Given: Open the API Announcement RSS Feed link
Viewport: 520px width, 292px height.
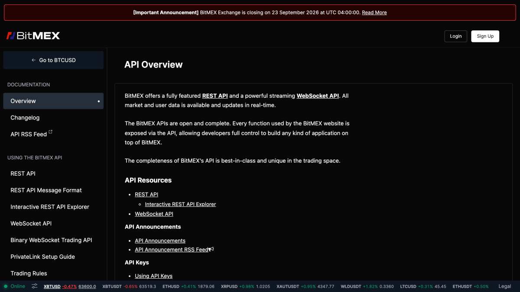Looking at the screenshot, I should pos(172,250).
